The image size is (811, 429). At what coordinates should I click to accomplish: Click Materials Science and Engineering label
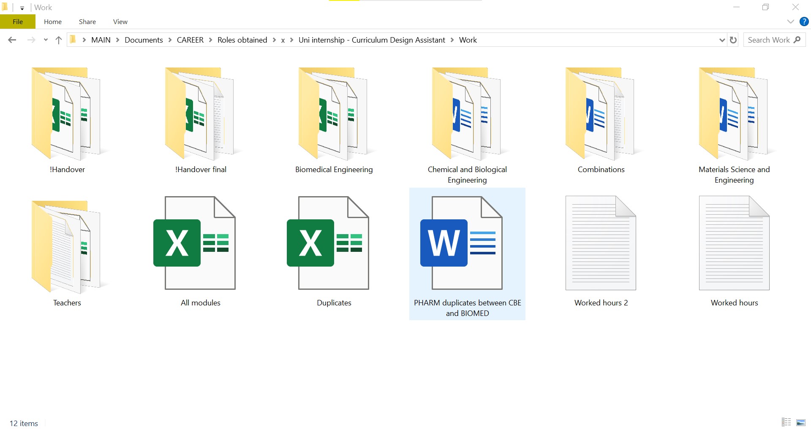pyautogui.click(x=734, y=175)
